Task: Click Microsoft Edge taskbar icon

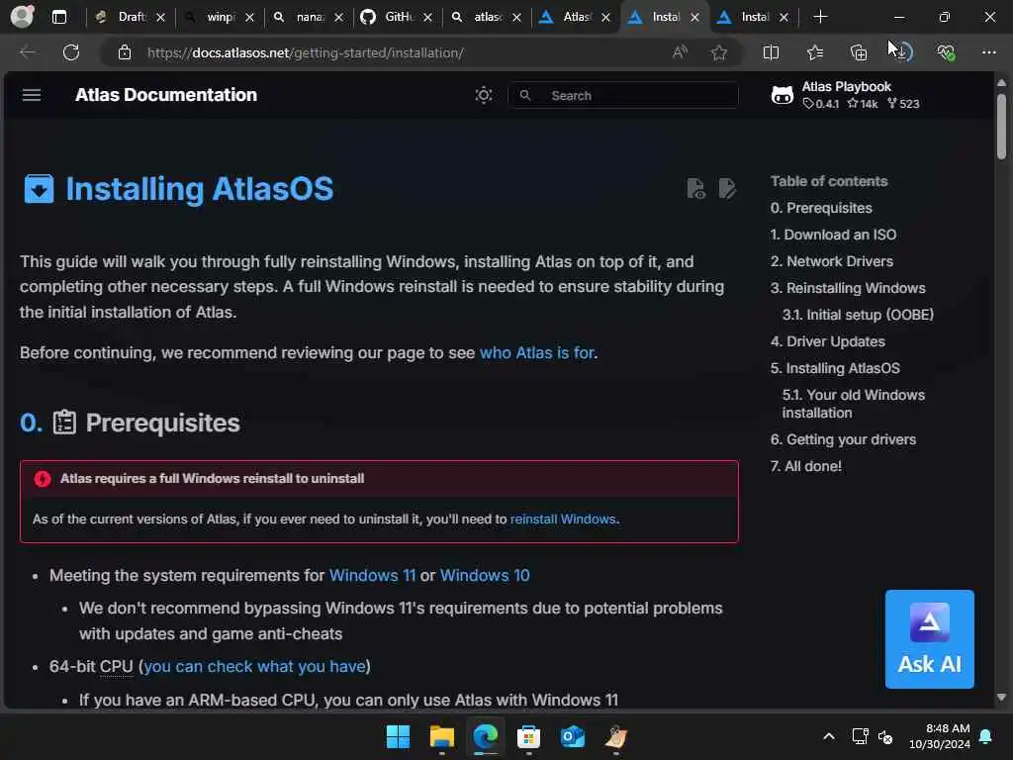Action: point(485,736)
